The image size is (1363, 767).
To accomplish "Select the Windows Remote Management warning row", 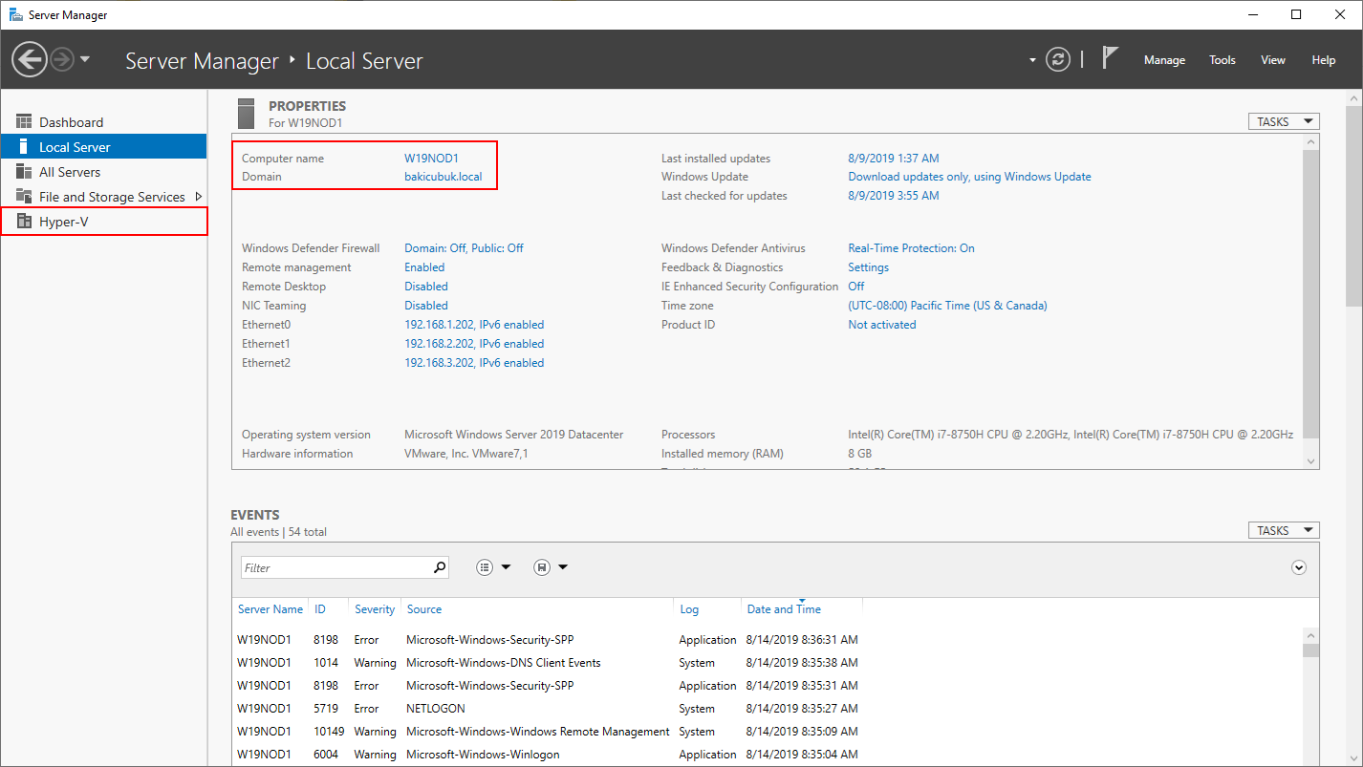I will (x=767, y=732).
